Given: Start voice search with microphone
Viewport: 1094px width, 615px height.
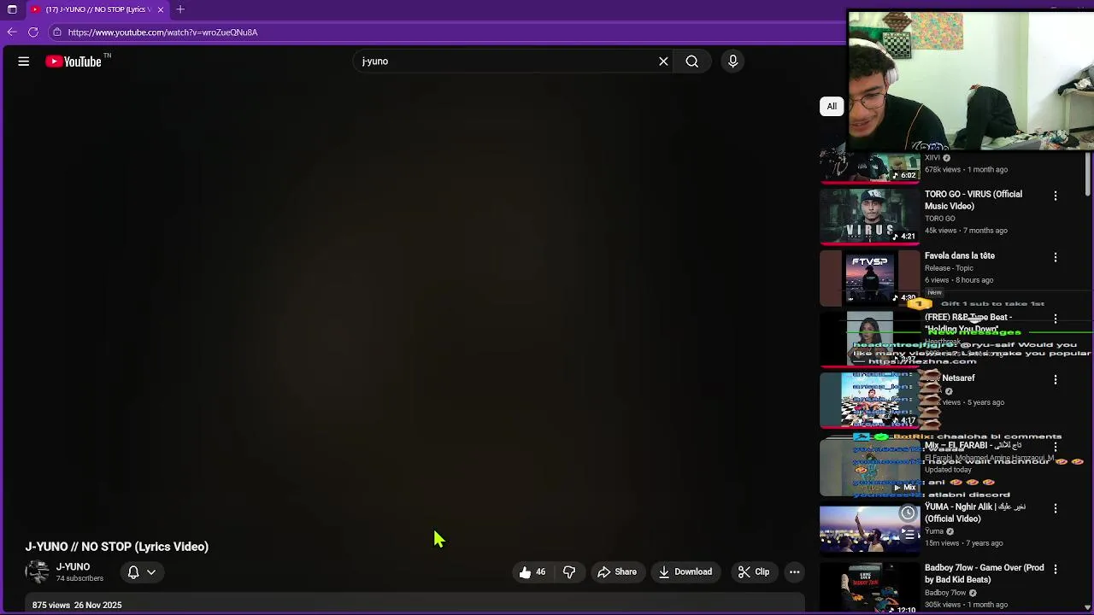Looking at the screenshot, I should click(x=732, y=61).
